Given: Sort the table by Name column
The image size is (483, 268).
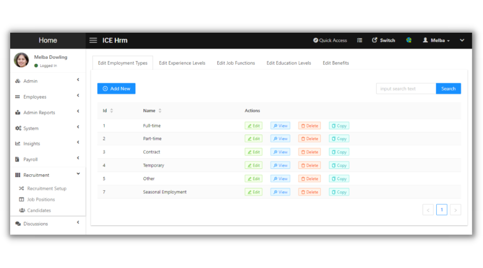Looking at the screenshot, I should click(160, 111).
